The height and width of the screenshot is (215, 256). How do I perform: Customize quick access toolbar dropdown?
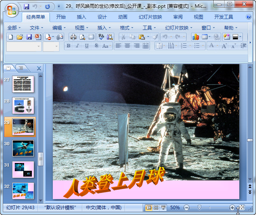pyautogui.click(x=59, y=7)
